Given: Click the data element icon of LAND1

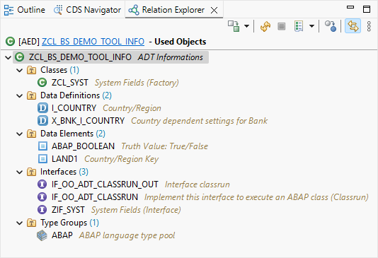Looking at the screenshot, I should point(42,159).
